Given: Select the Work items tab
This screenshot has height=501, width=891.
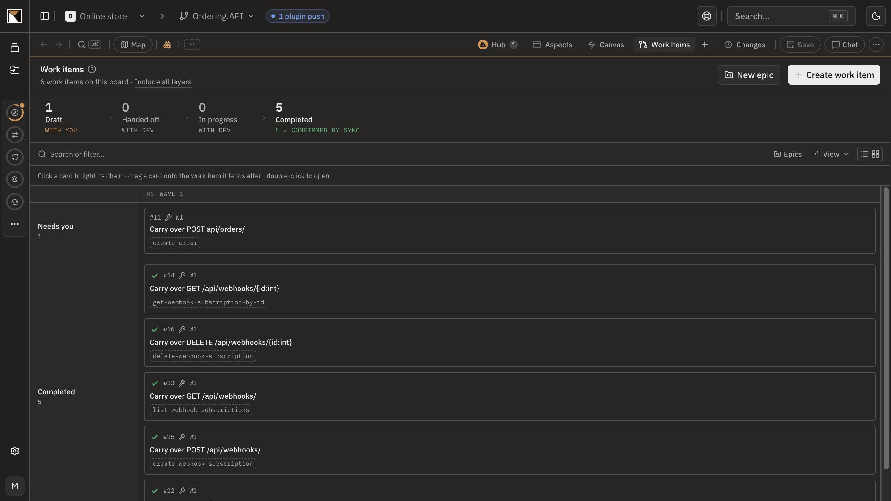Looking at the screenshot, I should (664, 45).
